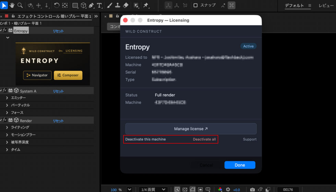The height and width of the screenshot is (192, 336).
Task: Expand the モーションブラー group
Action: click(7, 134)
